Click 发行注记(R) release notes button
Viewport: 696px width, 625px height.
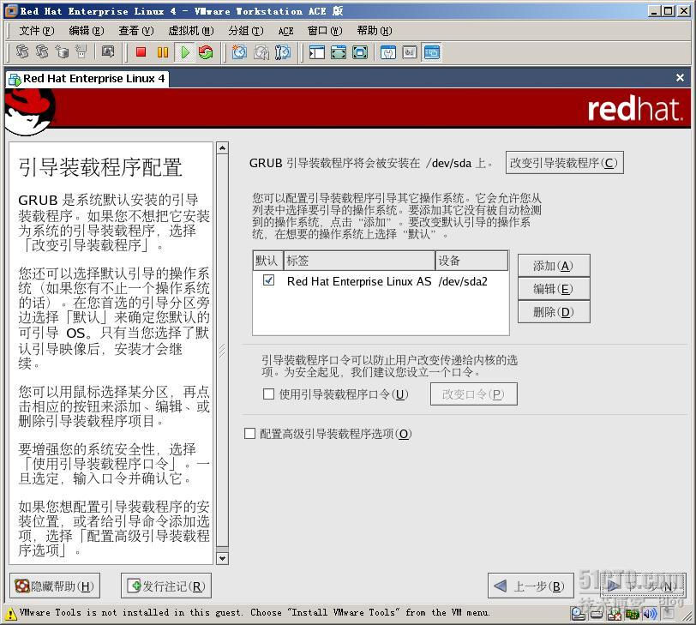[166, 586]
